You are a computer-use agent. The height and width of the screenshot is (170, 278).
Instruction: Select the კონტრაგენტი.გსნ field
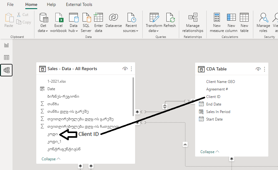pos(64,149)
